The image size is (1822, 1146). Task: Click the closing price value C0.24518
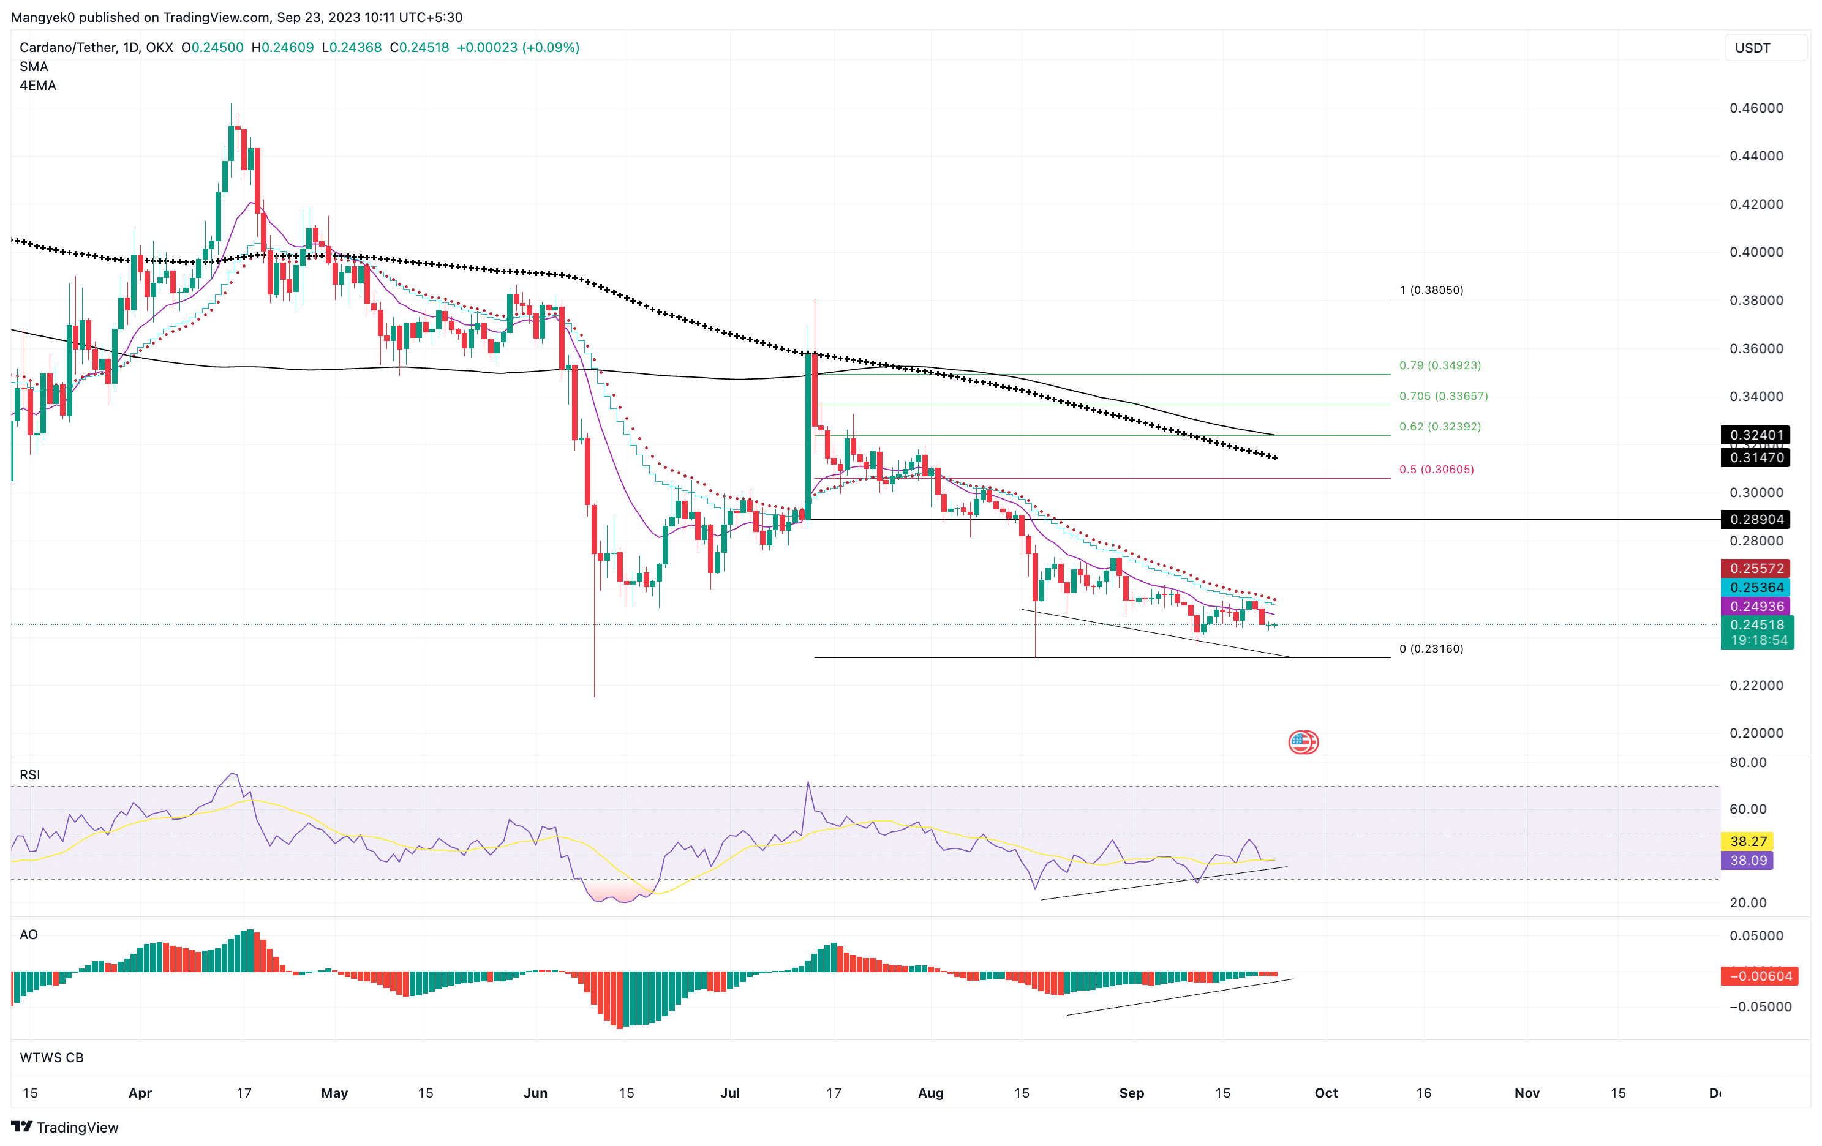point(419,47)
